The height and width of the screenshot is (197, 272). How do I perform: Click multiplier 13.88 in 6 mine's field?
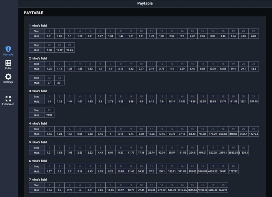[121, 172]
